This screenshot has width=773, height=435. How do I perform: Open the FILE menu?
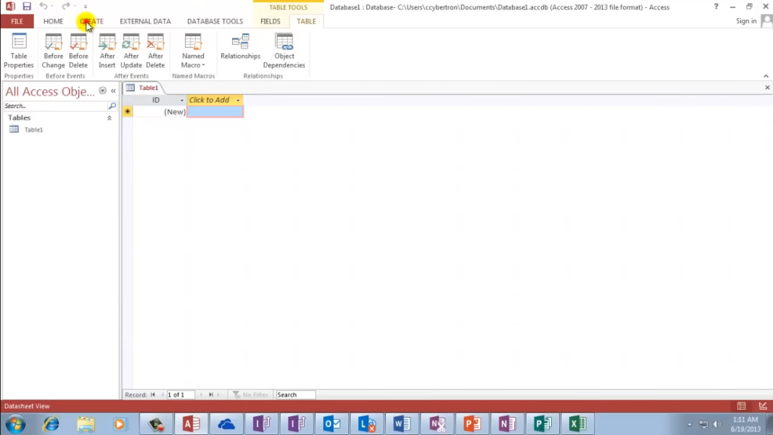(x=17, y=21)
